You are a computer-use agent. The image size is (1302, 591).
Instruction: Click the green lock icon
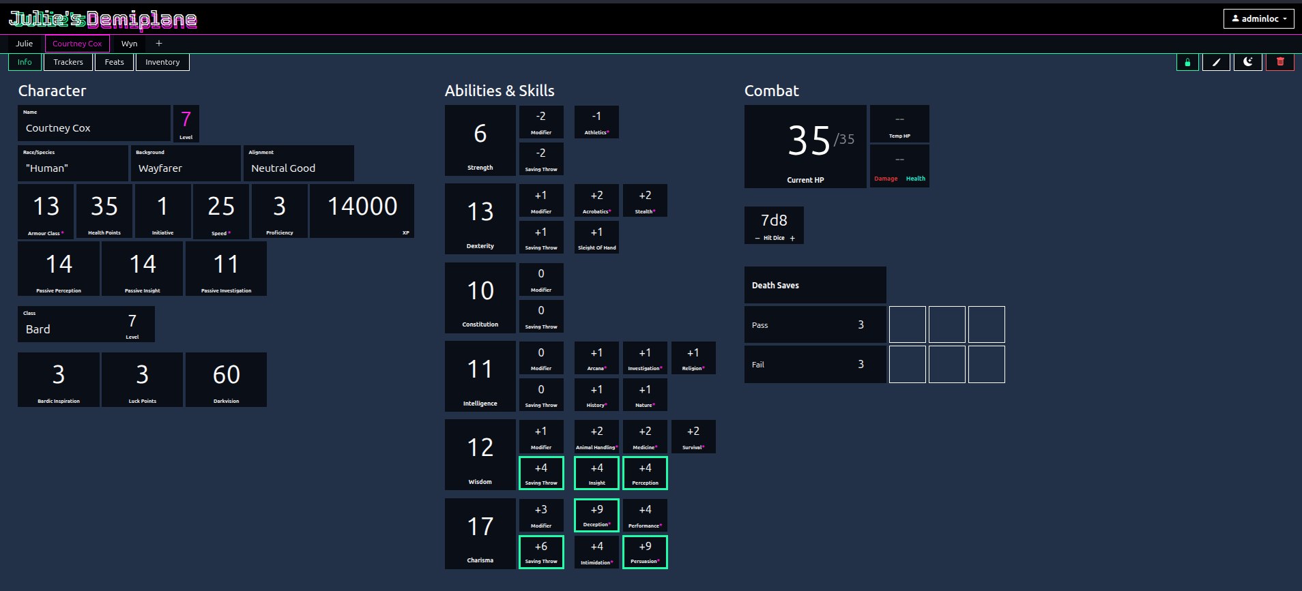pyautogui.click(x=1187, y=62)
